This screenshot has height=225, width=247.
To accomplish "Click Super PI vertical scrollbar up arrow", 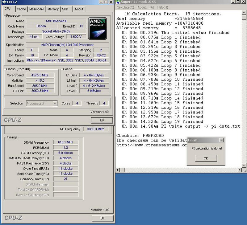I will pos(244,12).
